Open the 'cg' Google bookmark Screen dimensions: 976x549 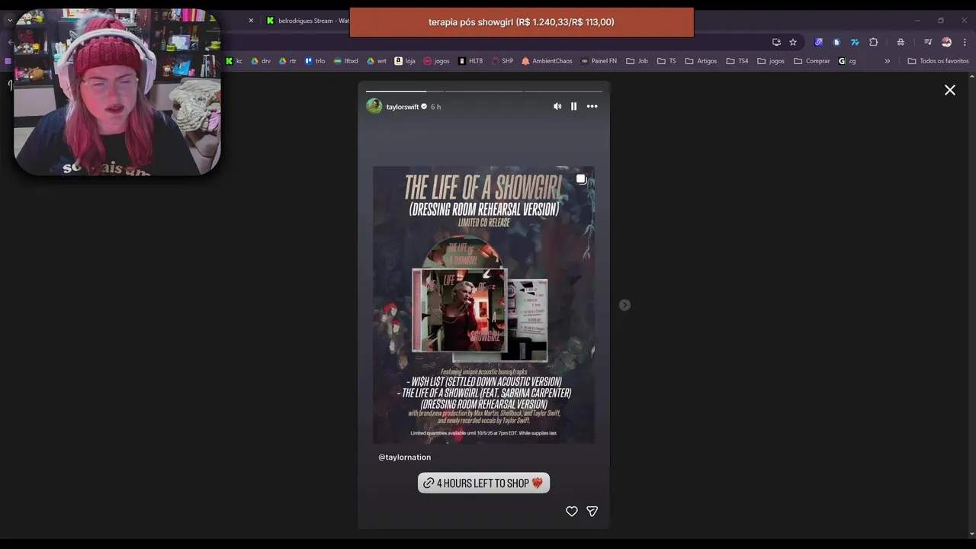[x=847, y=61]
